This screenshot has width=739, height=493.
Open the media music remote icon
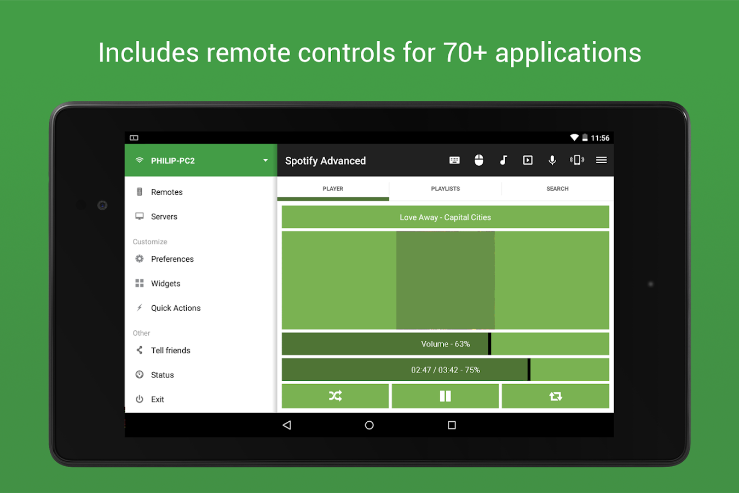pyautogui.click(x=503, y=160)
